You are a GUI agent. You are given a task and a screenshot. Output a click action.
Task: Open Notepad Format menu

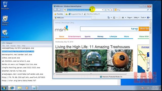point(13,46)
